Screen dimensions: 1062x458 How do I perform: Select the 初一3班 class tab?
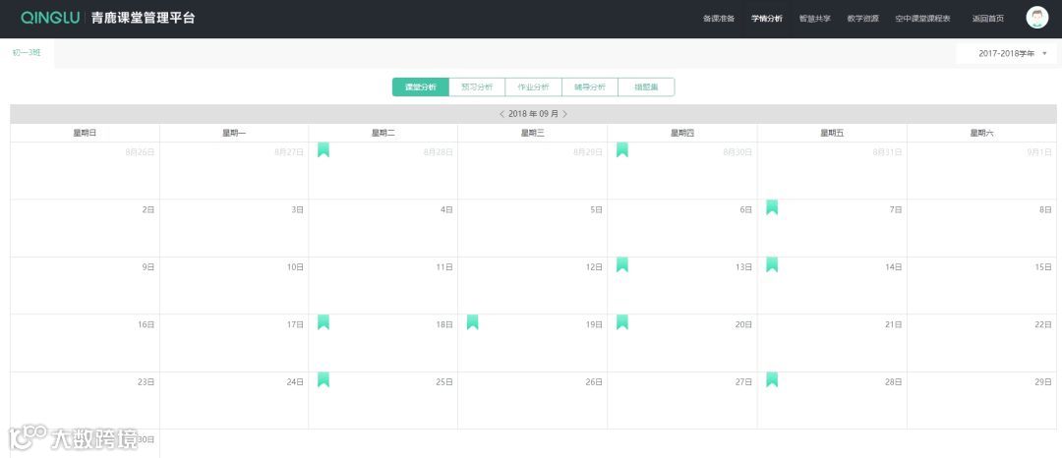[27, 53]
